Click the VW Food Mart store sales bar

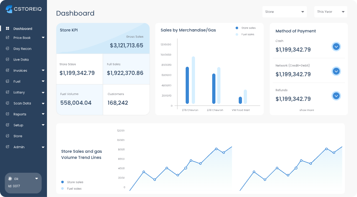pyautogui.click(x=240, y=100)
